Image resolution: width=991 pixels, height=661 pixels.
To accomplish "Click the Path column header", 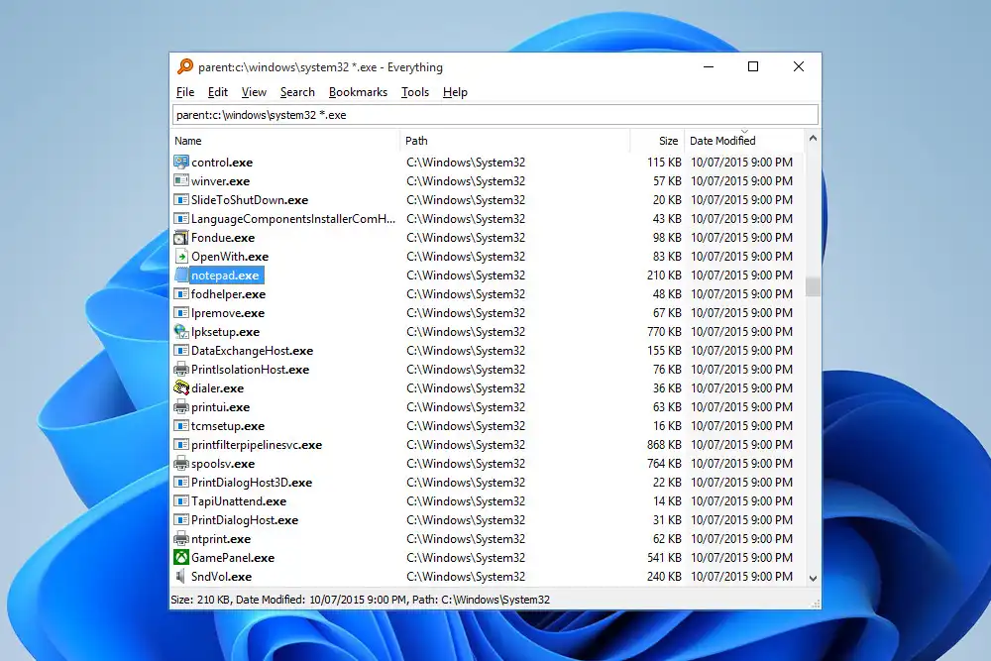I will pos(416,141).
